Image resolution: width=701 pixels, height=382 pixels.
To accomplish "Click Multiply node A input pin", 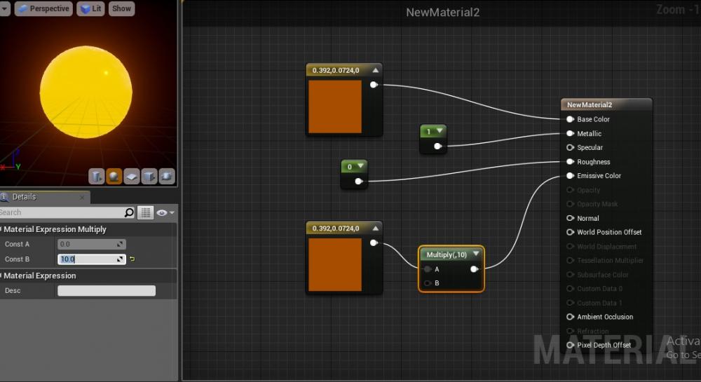I will pos(428,269).
